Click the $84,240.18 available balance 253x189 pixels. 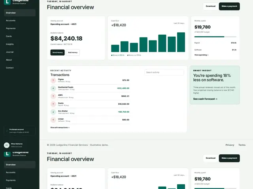tap(66, 39)
